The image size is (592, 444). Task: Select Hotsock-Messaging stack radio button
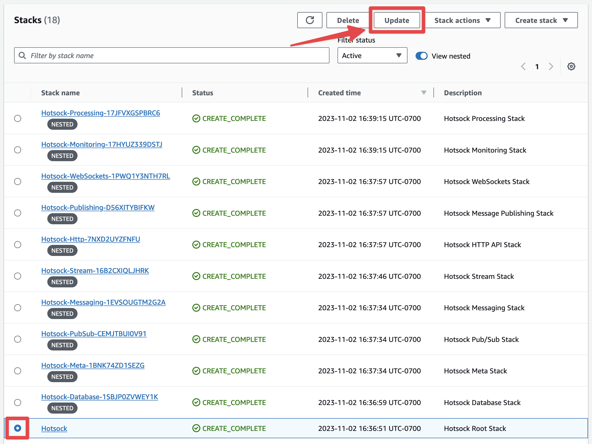point(18,308)
